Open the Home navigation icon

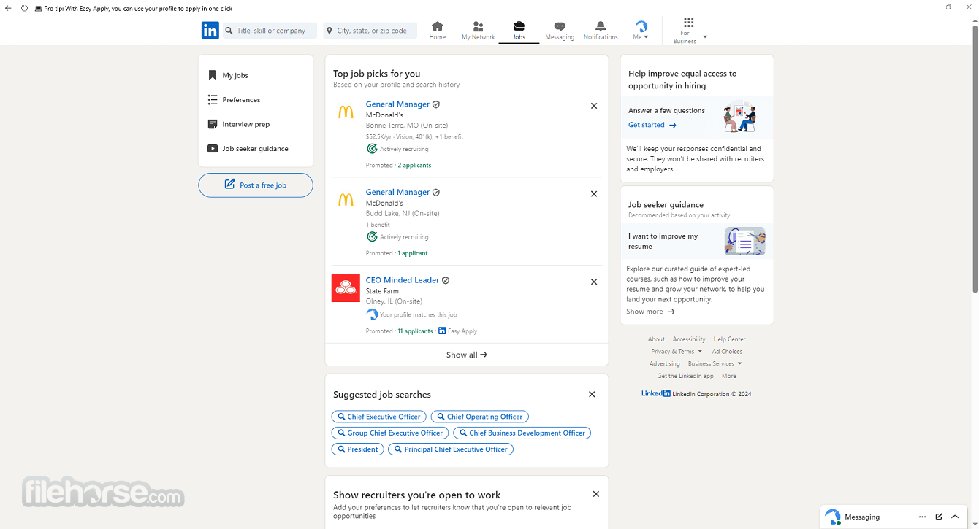tap(437, 26)
